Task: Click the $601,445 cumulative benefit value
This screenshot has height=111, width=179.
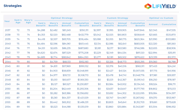Action: tap(83, 44)
